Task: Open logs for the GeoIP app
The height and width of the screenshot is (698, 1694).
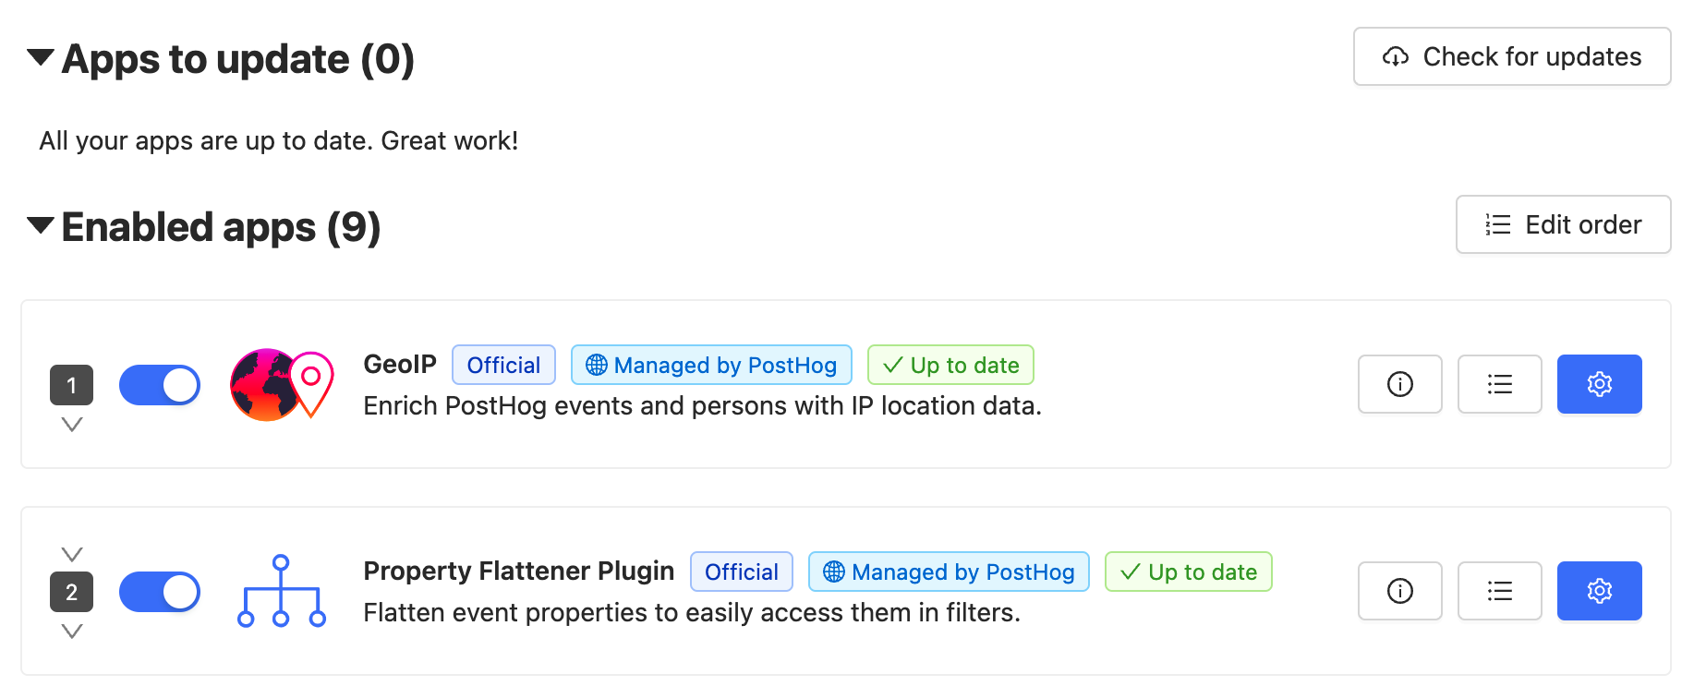Action: point(1499,384)
